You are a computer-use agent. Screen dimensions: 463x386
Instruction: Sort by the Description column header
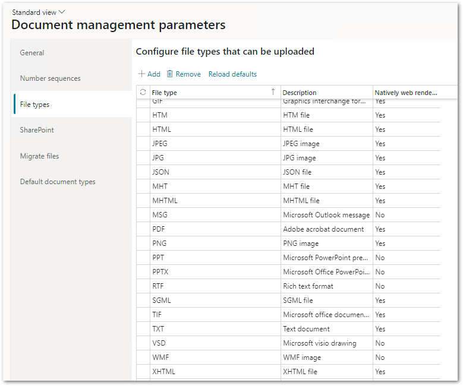tap(300, 93)
